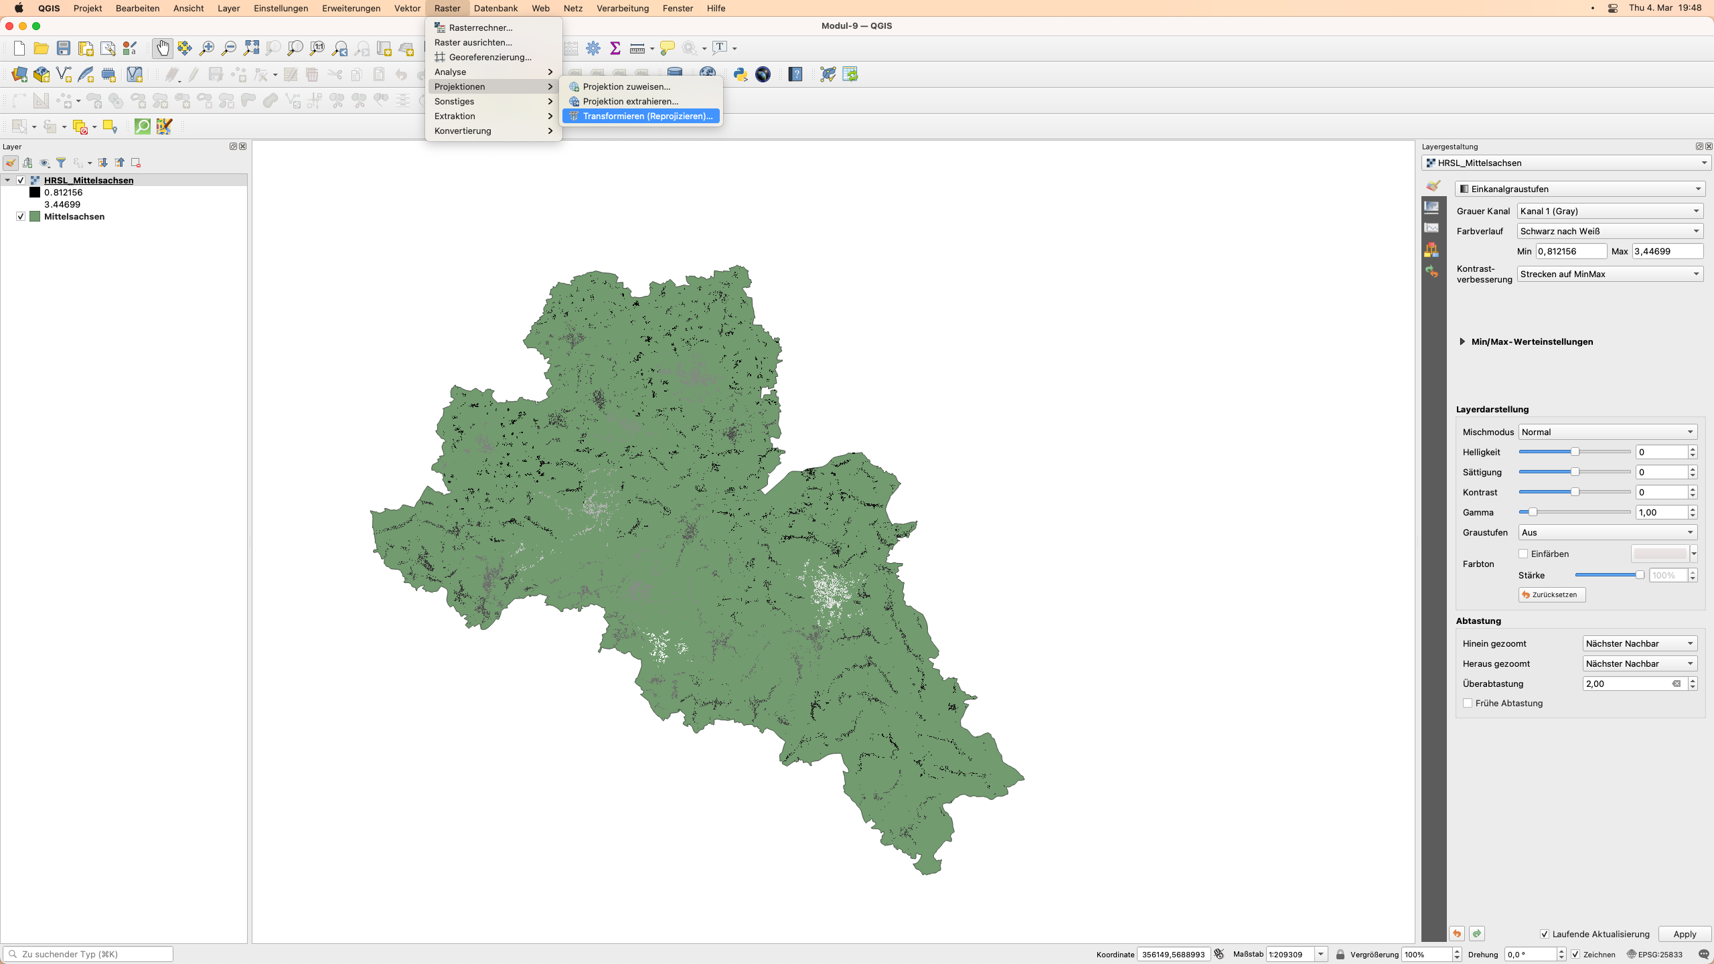
Task: Click the Transformieren Reprojizieren menu item
Action: pos(646,115)
